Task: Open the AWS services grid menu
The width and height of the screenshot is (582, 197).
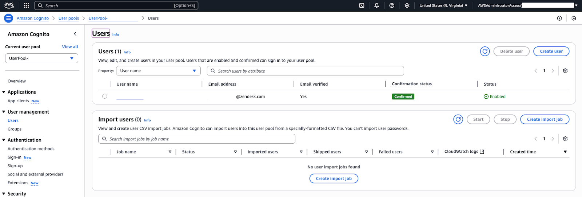Action: (26, 5)
